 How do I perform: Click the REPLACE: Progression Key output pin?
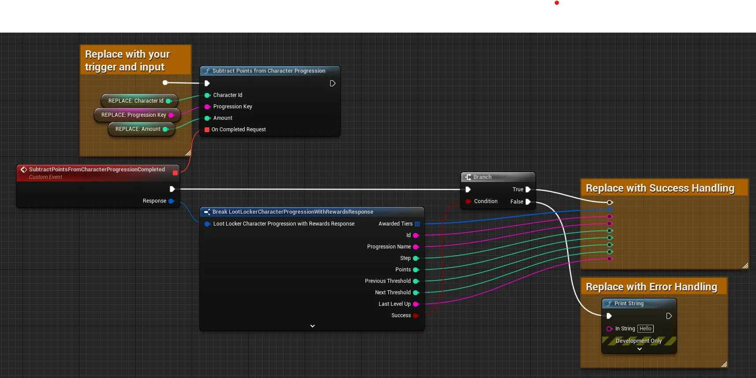[x=171, y=115]
